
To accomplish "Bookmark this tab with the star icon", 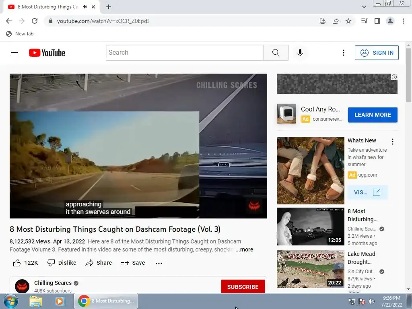I will [348, 21].
